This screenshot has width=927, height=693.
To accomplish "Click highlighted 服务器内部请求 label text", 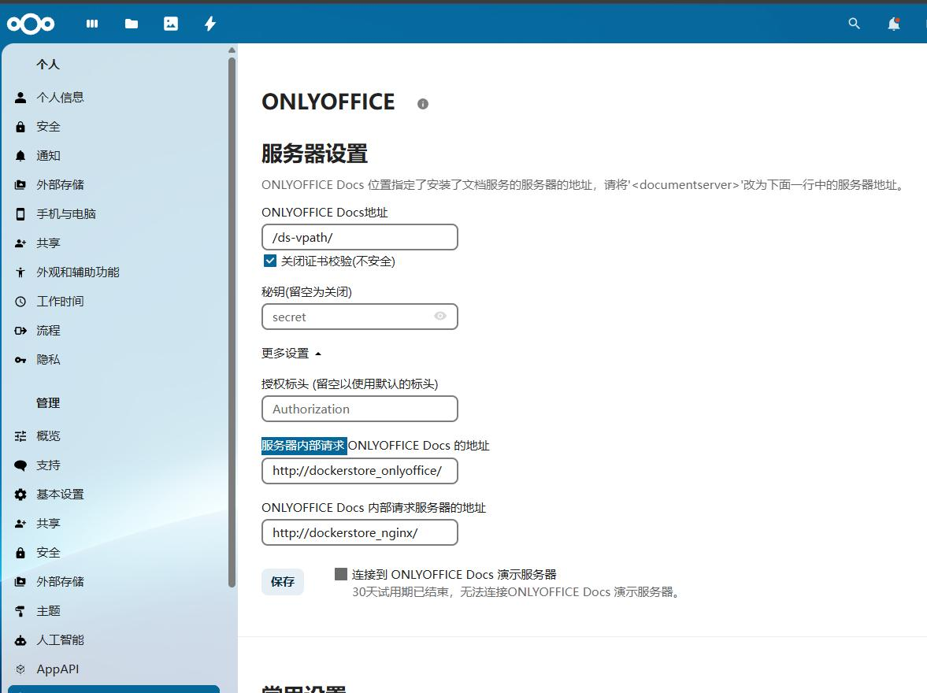I will click(304, 445).
